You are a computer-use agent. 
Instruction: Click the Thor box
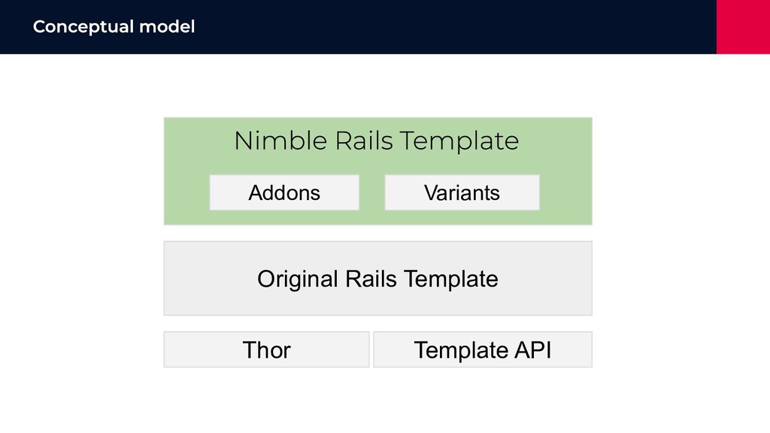pyautogui.click(x=267, y=350)
